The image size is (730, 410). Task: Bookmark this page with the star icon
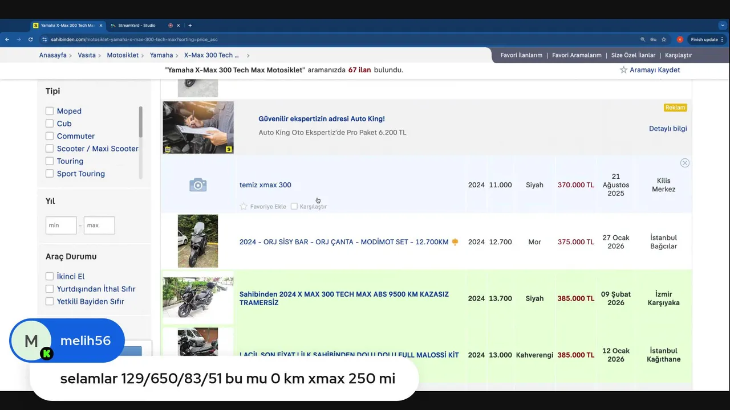(664, 39)
